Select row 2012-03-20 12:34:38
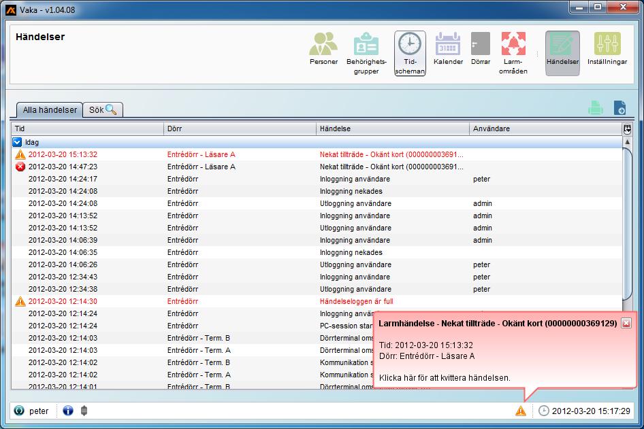The height and width of the screenshot is (429, 644). tap(317, 289)
